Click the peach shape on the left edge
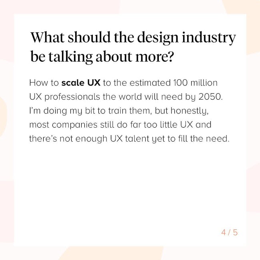 coord(3,116)
